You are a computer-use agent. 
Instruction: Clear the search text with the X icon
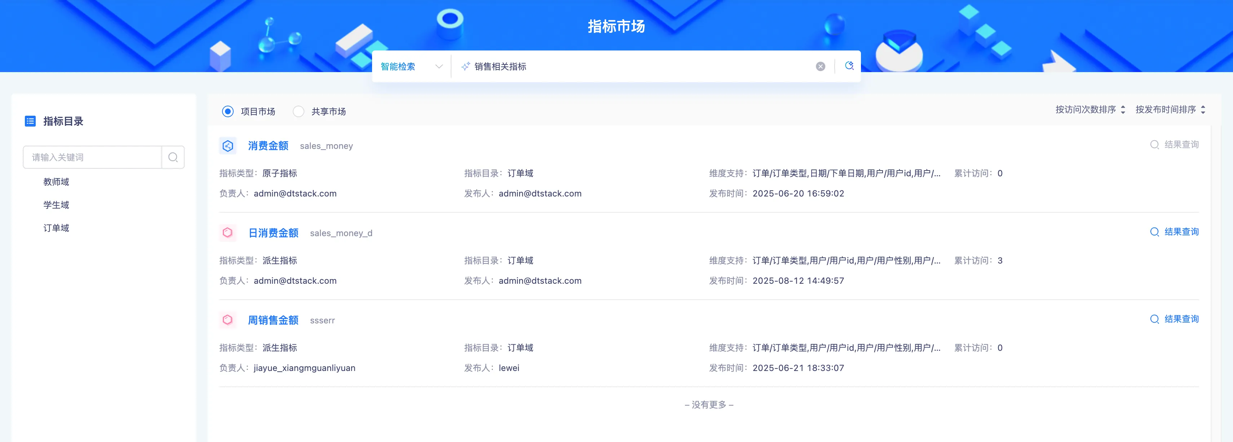[821, 67]
